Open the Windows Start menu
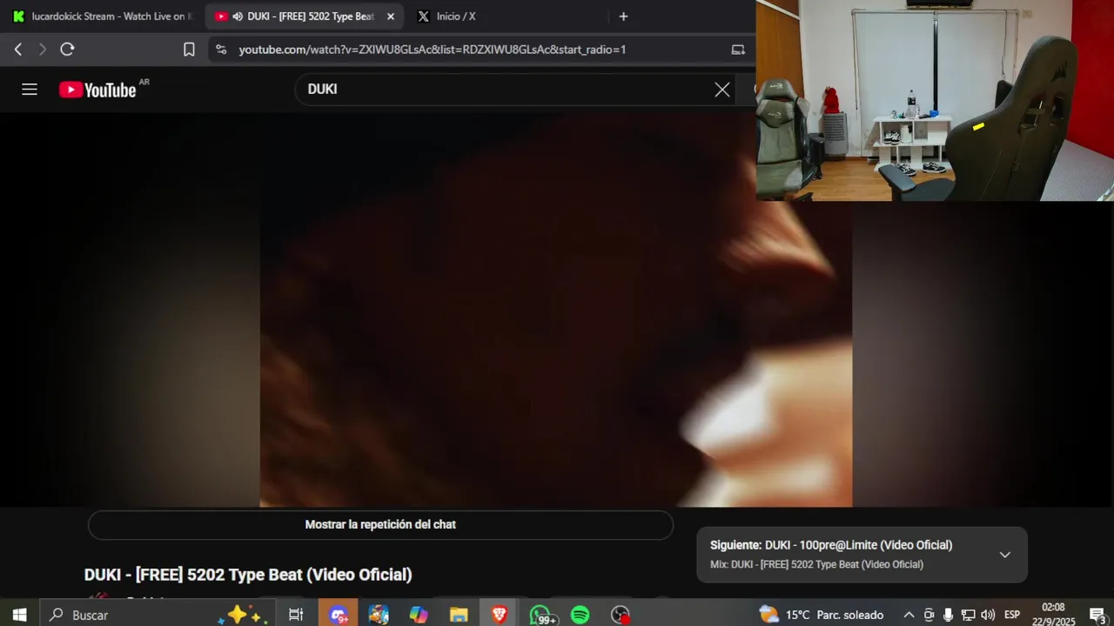This screenshot has height=626, width=1114. (19, 615)
